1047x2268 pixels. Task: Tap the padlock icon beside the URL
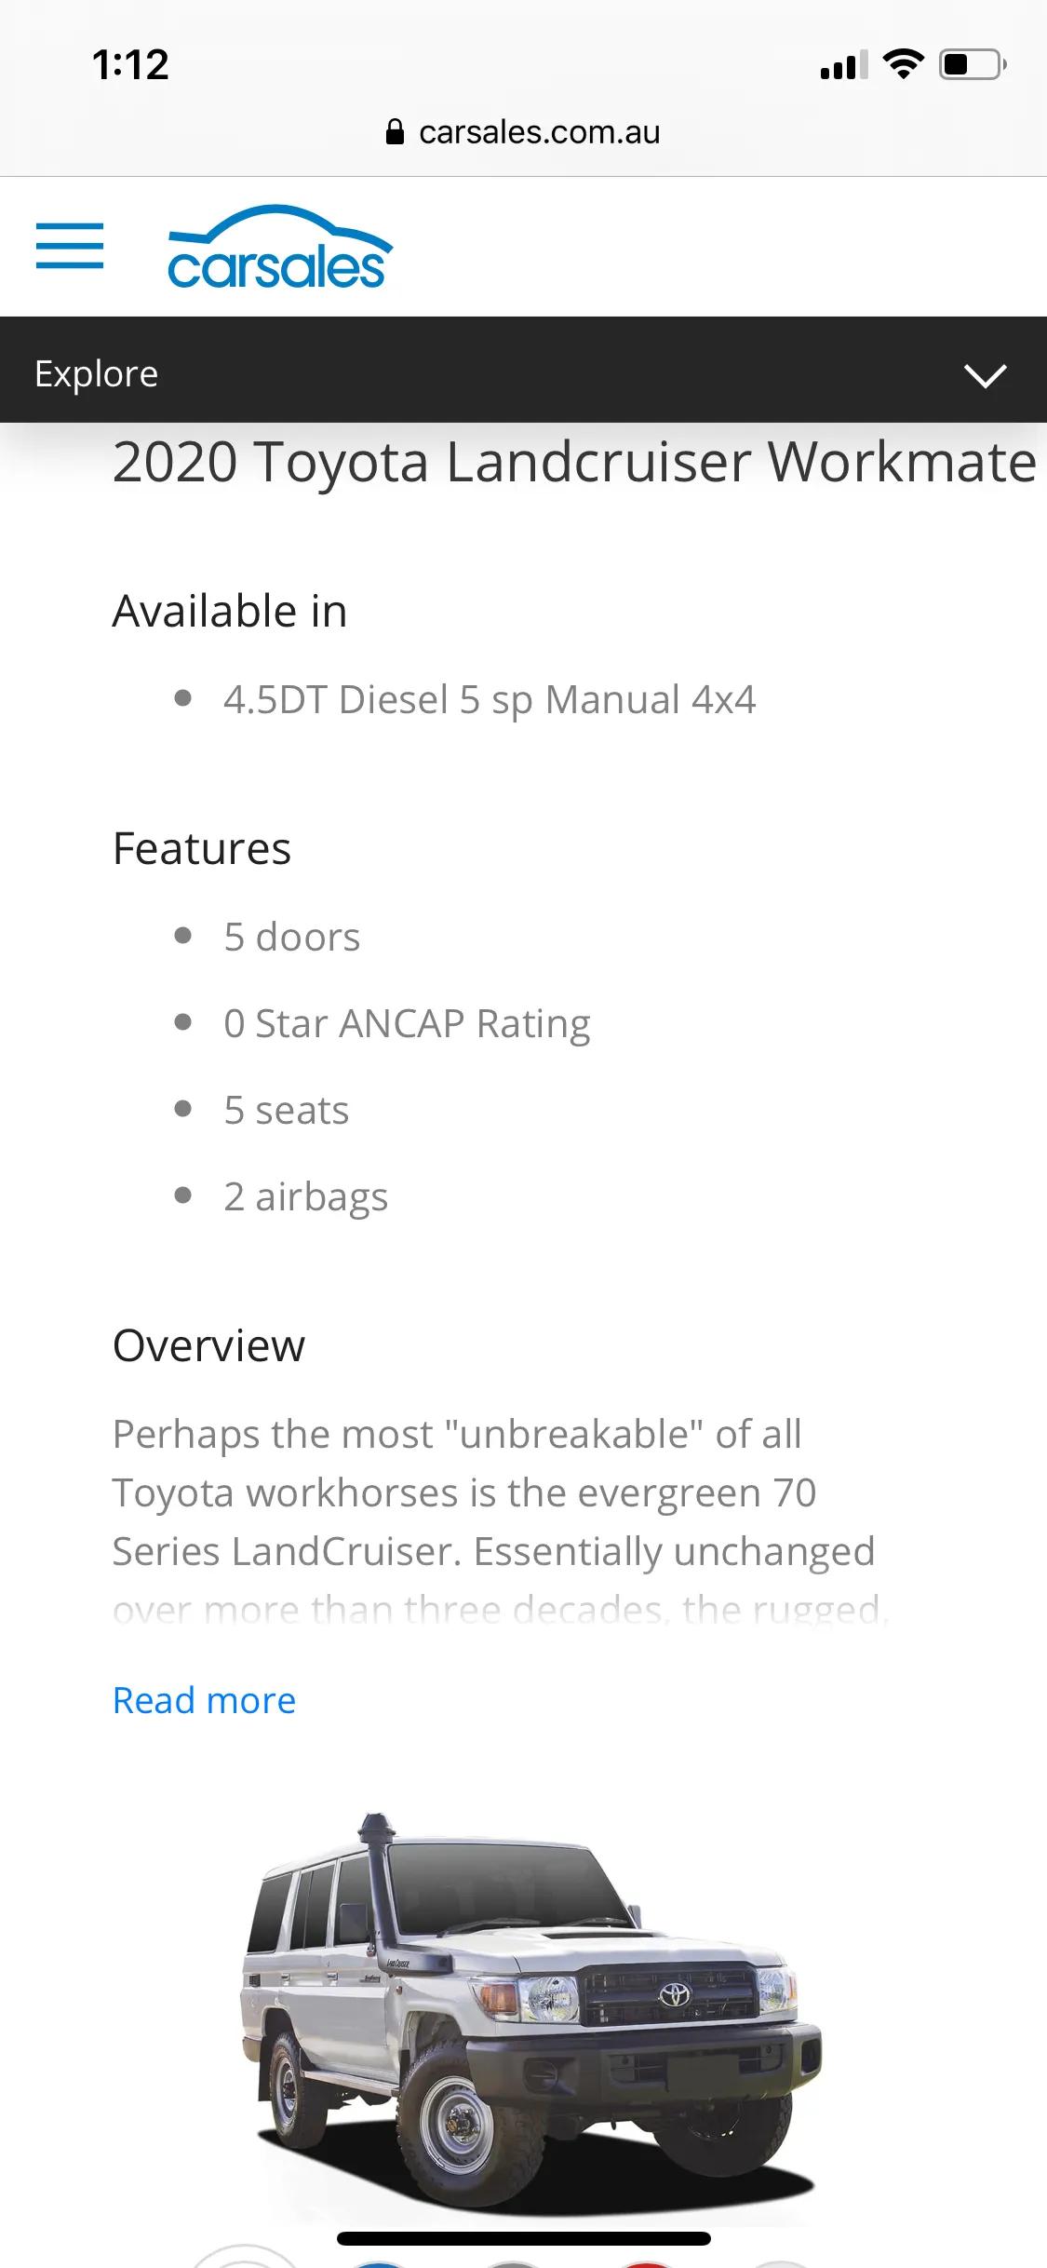(395, 132)
